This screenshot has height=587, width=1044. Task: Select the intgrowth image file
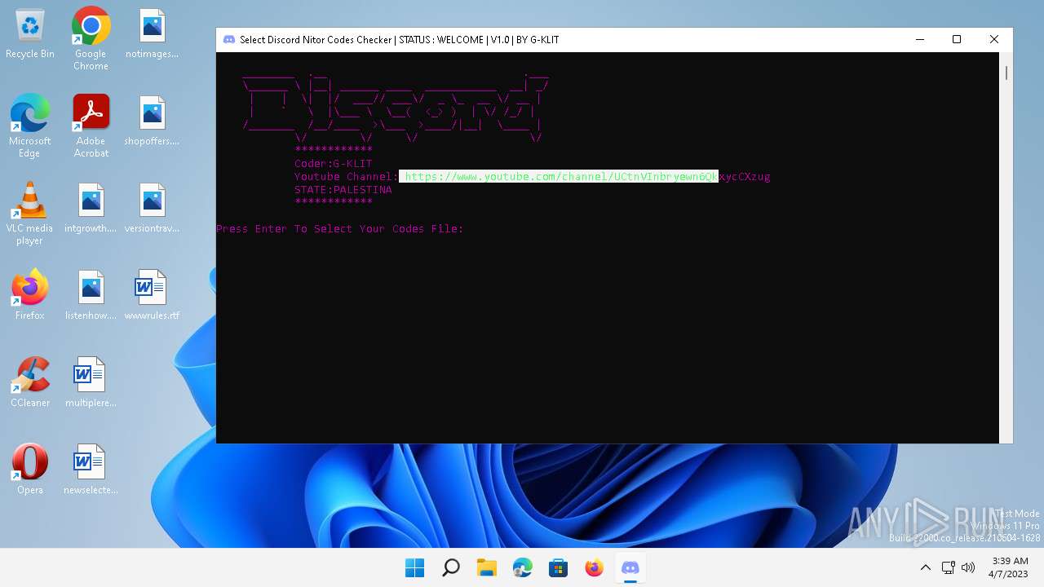pos(91,209)
